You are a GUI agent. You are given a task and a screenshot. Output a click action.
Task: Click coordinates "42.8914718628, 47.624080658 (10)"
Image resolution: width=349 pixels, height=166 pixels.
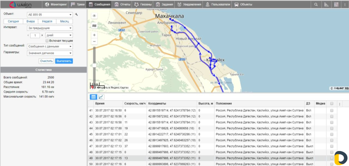[x=172, y=128]
